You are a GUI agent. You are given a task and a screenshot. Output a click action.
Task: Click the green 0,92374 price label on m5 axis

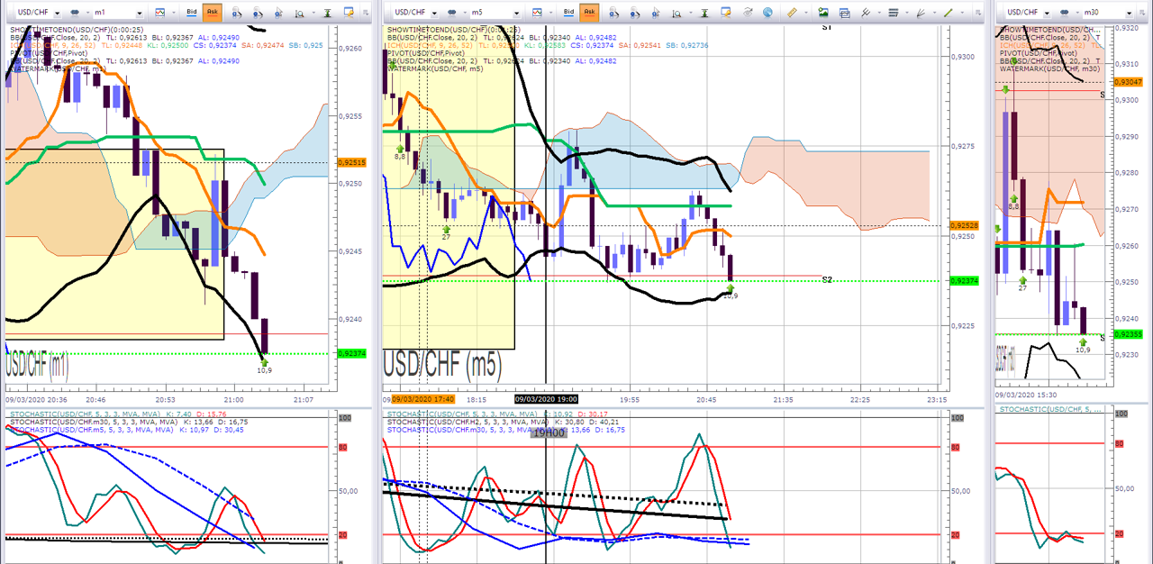pyautogui.click(x=965, y=281)
